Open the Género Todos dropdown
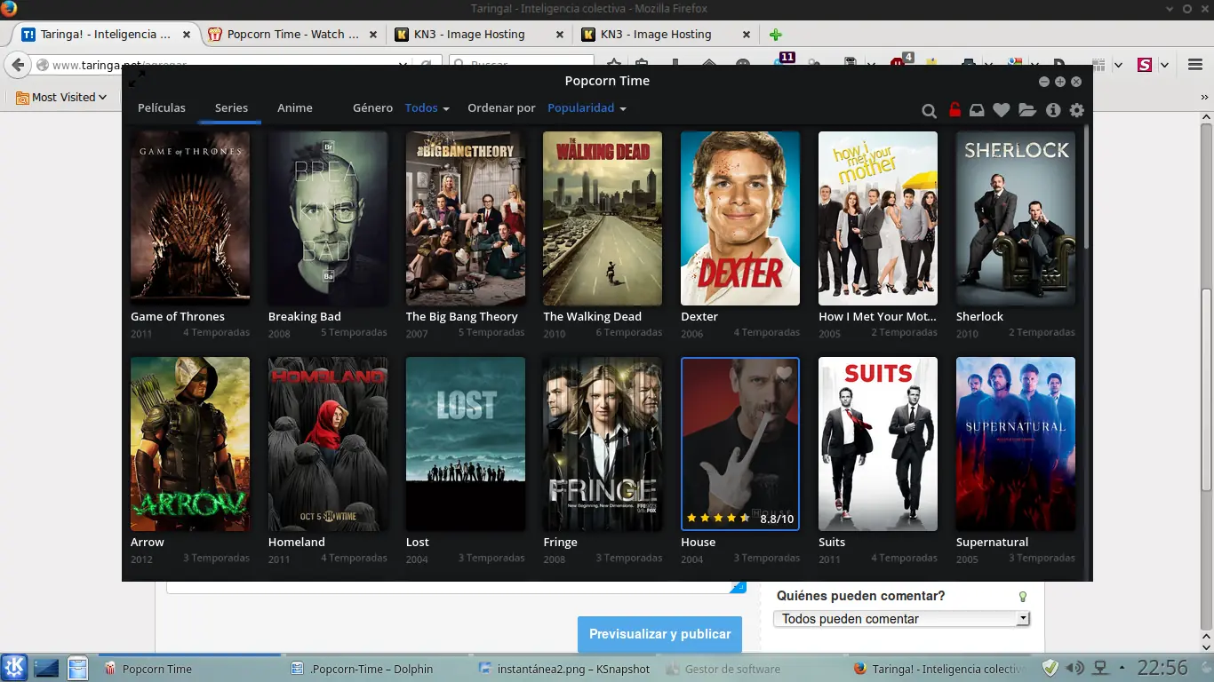 pyautogui.click(x=427, y=108)
